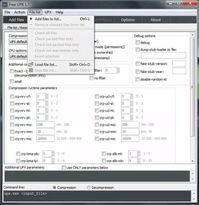Click the splitter grip right of panel
This screenshot has width=199, height=205.
tap(192, 87)
